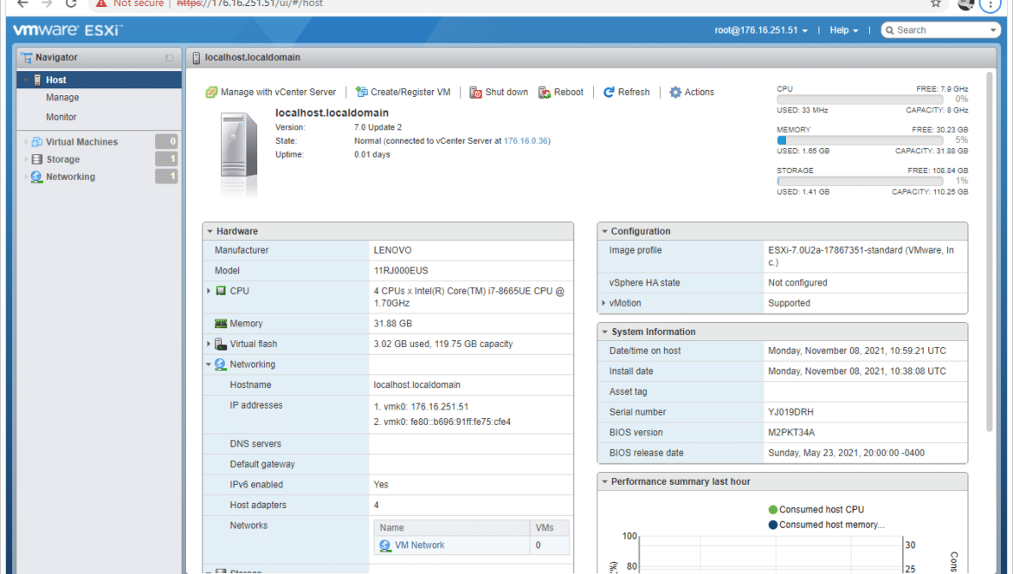This screenshot has width=1013, height=574.
Task: Click the Virtual Machines icon in Navigator
Action: click(37, 142)
